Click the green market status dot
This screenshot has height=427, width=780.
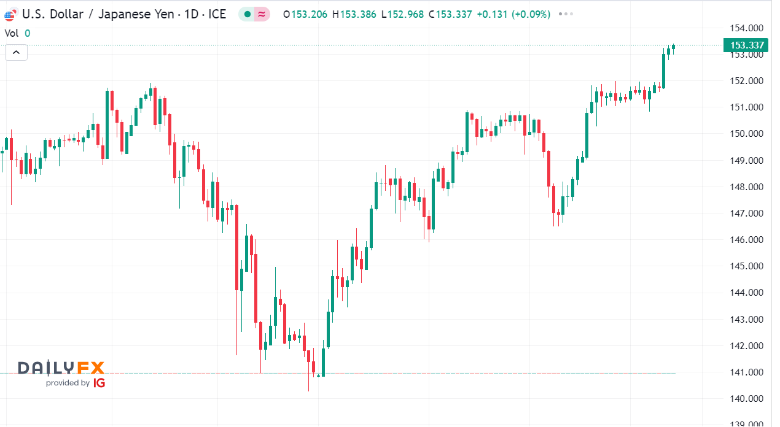(x=246, y=14)
